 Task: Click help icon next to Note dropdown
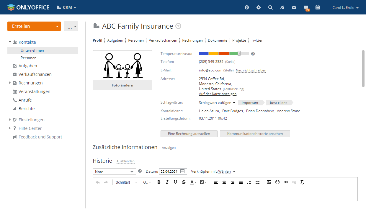pyautogui.click(x=140, y=171)
